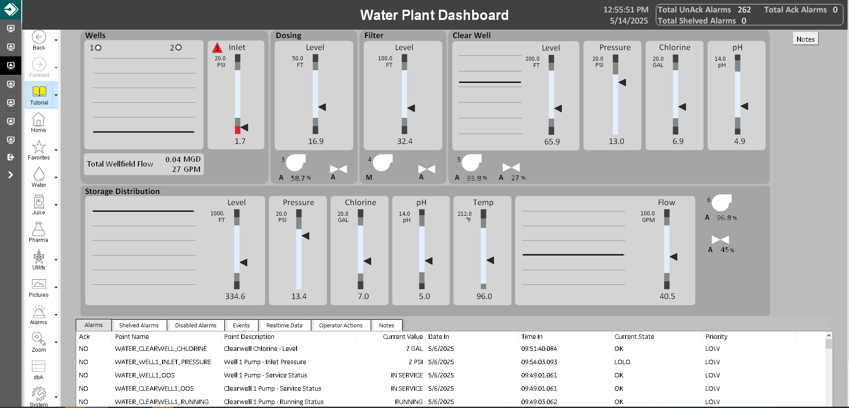Open the Alarms siren icon in sidebar
The height and width of the screenshot is (408, 849).
click(39, 311)
